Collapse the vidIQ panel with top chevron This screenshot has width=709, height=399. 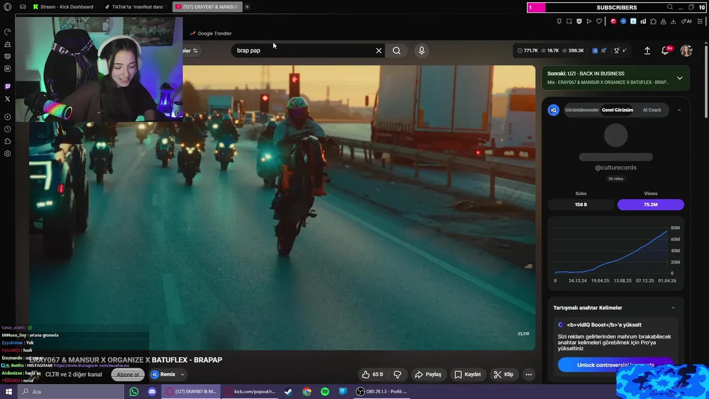pyautogui.click(x=679, y=110)
